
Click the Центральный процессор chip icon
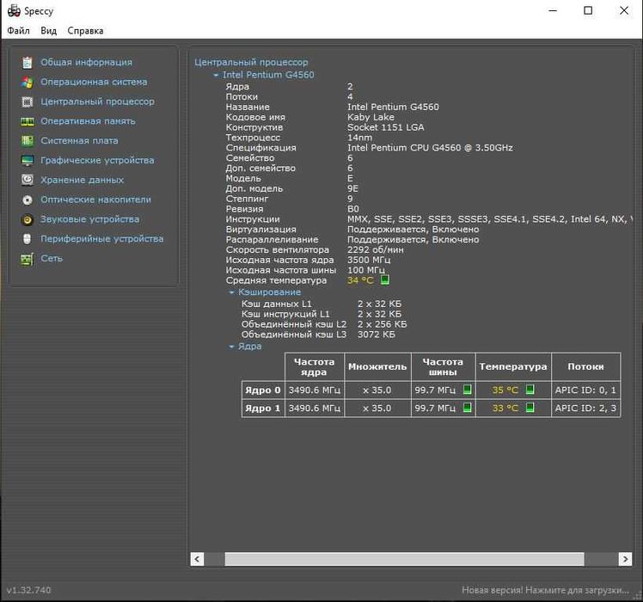pyautogui.click(x=27, y=101)
